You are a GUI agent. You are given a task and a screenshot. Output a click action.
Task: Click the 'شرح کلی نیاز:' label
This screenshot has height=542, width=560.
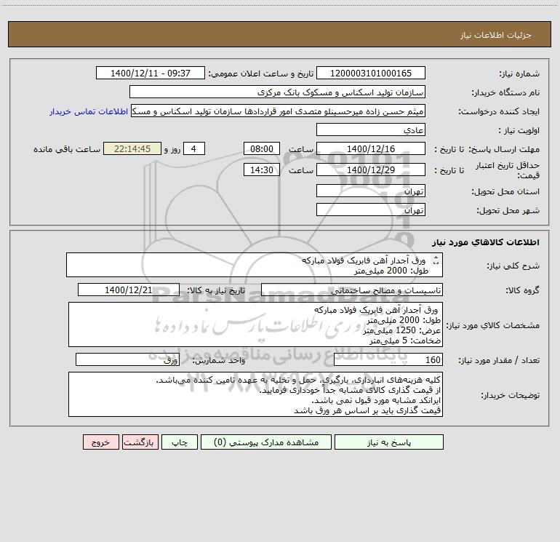click(x=513, y=266)
